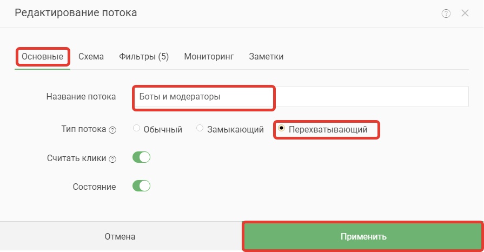Show help tooltip beside Считать клики
This screenshot has height=252, width=484.
tap(112, 159)
